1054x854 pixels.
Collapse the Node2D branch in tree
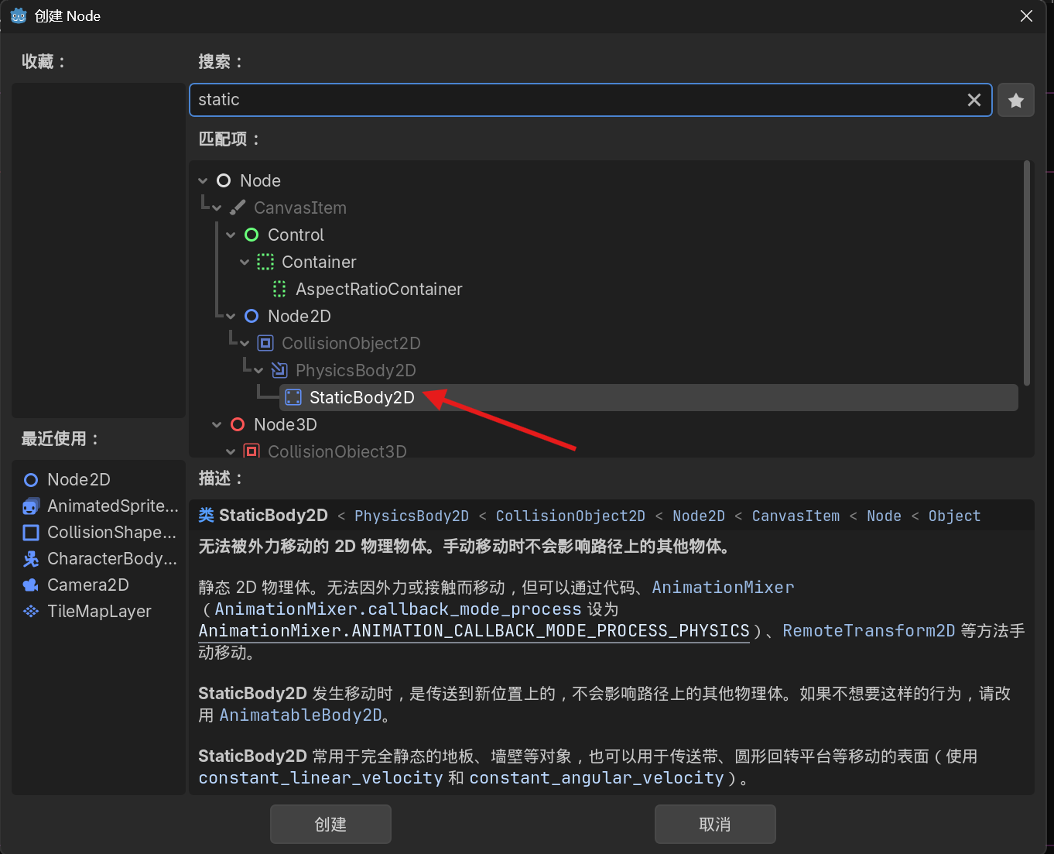pos(231,316)
